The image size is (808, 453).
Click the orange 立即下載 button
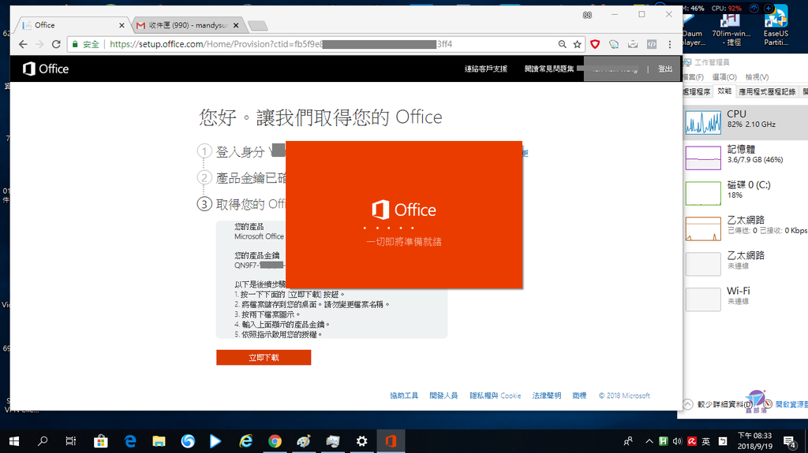coord(264,357)
